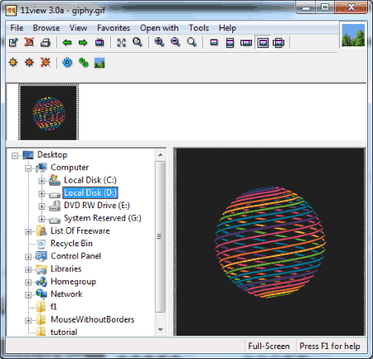
Task: Toggle the highlighted fit-to-window view mode button
Action: click(x=263, y=43)
